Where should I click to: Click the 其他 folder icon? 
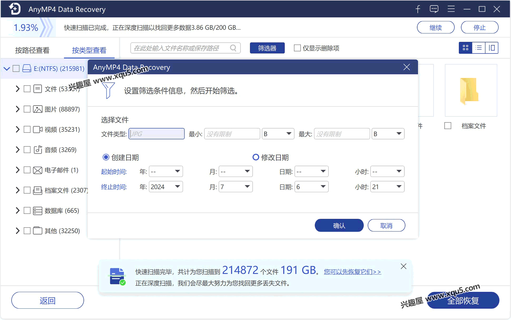pos(37,231)
